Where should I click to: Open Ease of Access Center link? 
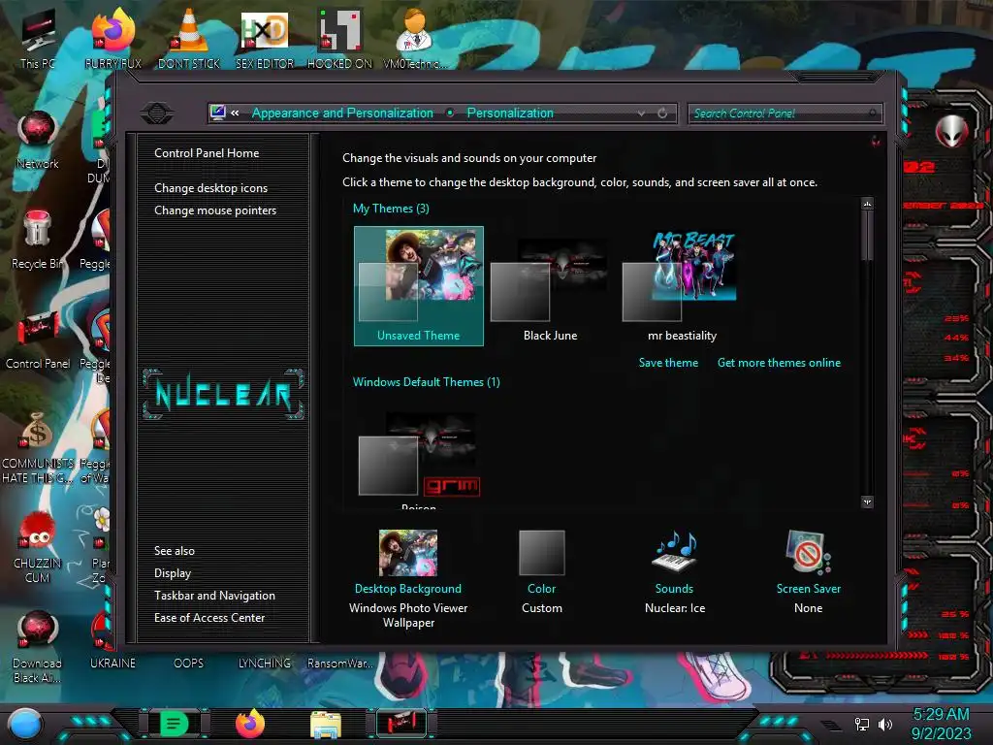(x=209, y=618)
